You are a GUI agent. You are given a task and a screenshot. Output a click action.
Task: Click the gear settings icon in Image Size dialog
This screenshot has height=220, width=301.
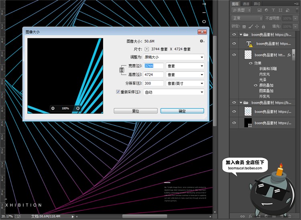point(202,41)
